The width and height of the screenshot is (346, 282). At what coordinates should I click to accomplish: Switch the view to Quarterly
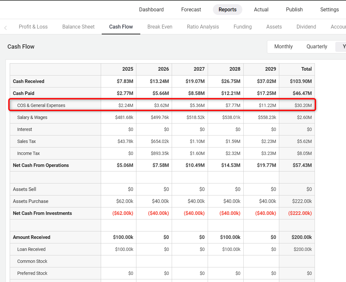pyautogui.click(x=317, y=47)
